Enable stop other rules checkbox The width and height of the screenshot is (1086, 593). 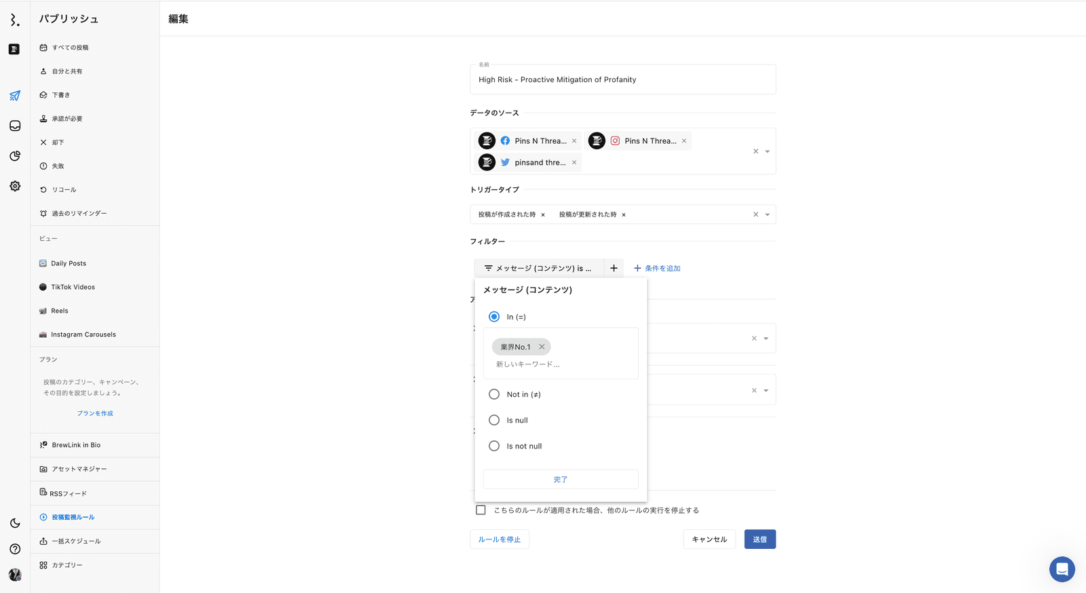click(481, 510)
